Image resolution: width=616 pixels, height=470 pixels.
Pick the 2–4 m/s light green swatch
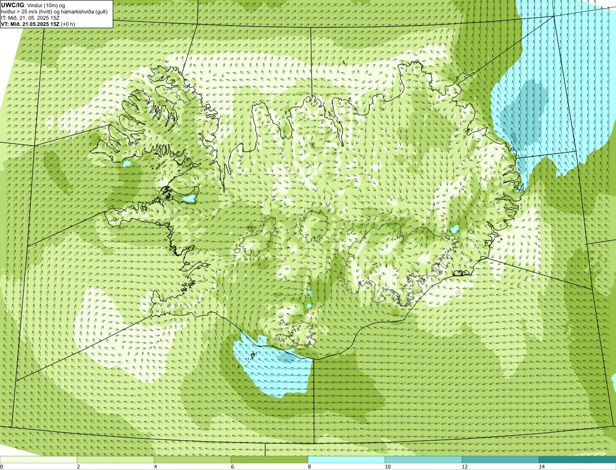[115, 459]
